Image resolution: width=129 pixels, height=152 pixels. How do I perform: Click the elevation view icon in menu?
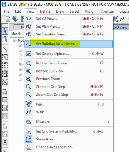[28, 34]
